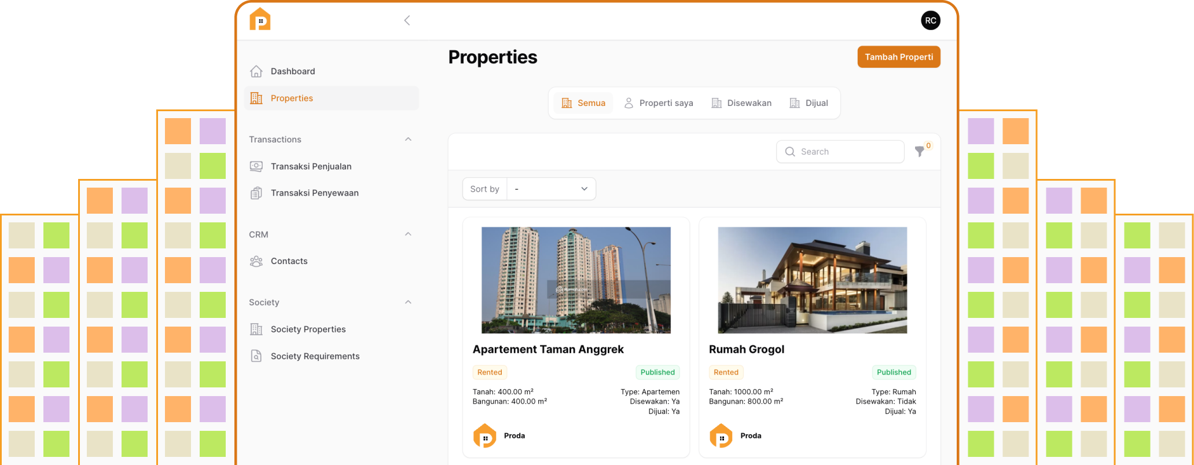Show the Dijual tab listings
Screen dimensions: 1194x465
(809, 103)
